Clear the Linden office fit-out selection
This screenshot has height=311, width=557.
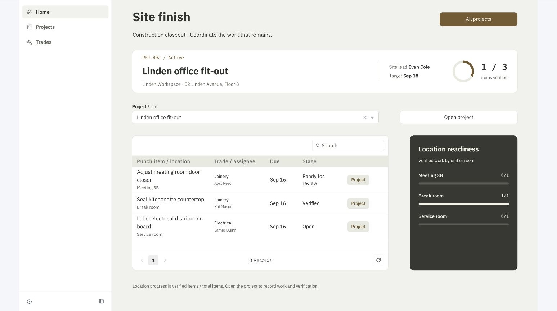[x=365, y=118]
